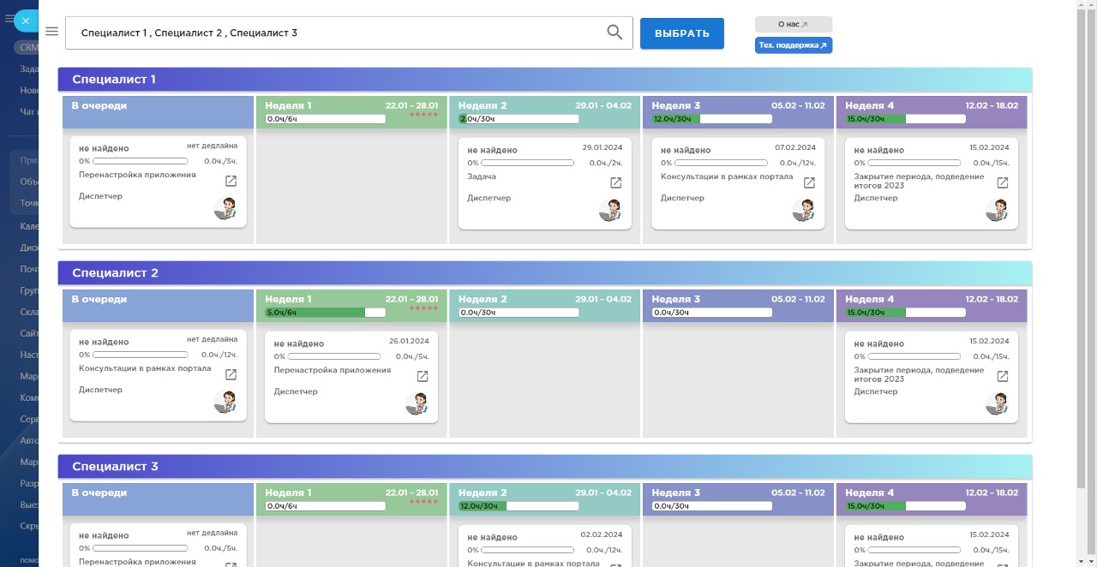Click 15.0ч/30ч load bar in Специалист 1 Неделя 4

pos(906,119)
